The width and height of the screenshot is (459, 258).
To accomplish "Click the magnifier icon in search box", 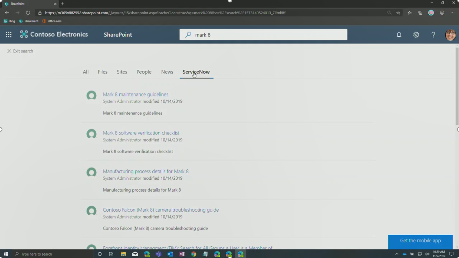I will [x=188, y=35].
